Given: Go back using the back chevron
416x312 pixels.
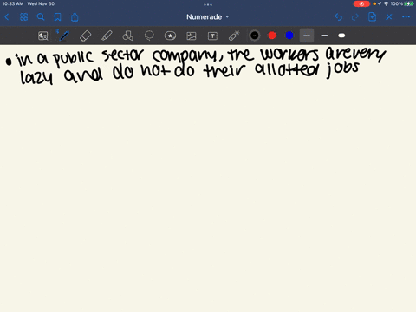Looking at the screenshot, I should (x=7, y=17).
